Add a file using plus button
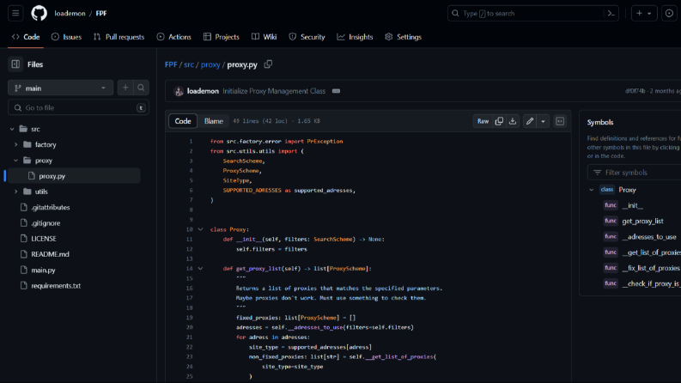The height and width of the screenshot is (383, 681). 125,88
